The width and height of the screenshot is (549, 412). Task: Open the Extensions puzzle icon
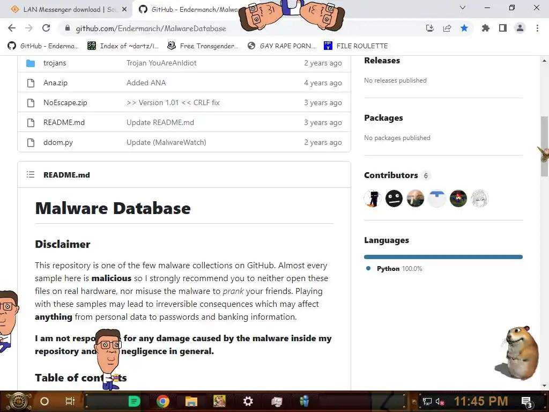[x=486, y=28]
